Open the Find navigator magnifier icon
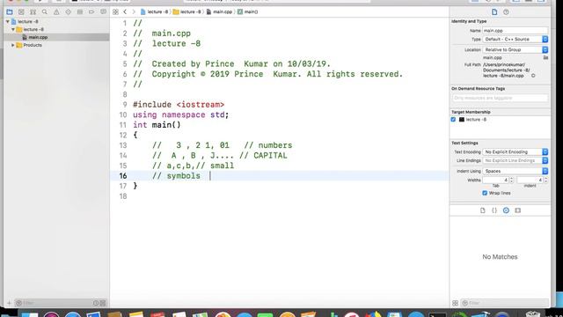Image resolution: width=563 pixels, height=317 pixels. [x=45, y=11]
